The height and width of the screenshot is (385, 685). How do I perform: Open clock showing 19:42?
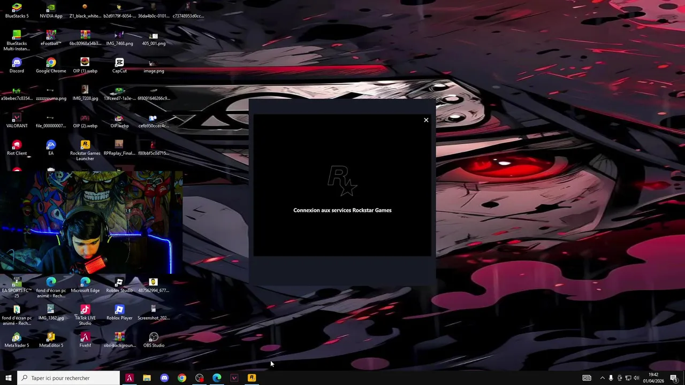pyautogui.click(x=653, y=378)
